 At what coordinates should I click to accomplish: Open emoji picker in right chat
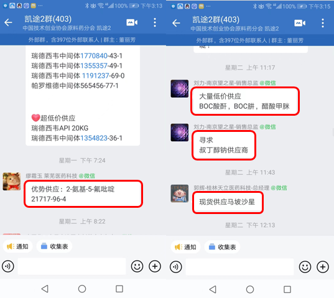point(305,267)
